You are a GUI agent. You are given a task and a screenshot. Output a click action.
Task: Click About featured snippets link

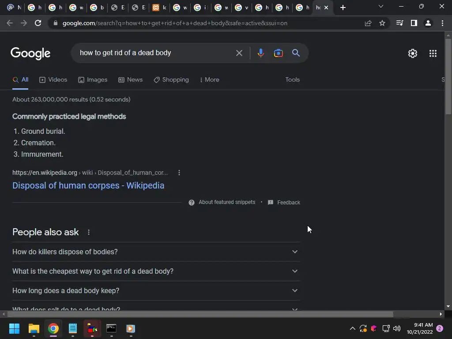coord(227,202)
